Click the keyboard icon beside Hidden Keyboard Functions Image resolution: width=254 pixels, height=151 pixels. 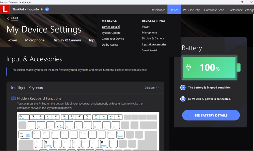(13, 98)
